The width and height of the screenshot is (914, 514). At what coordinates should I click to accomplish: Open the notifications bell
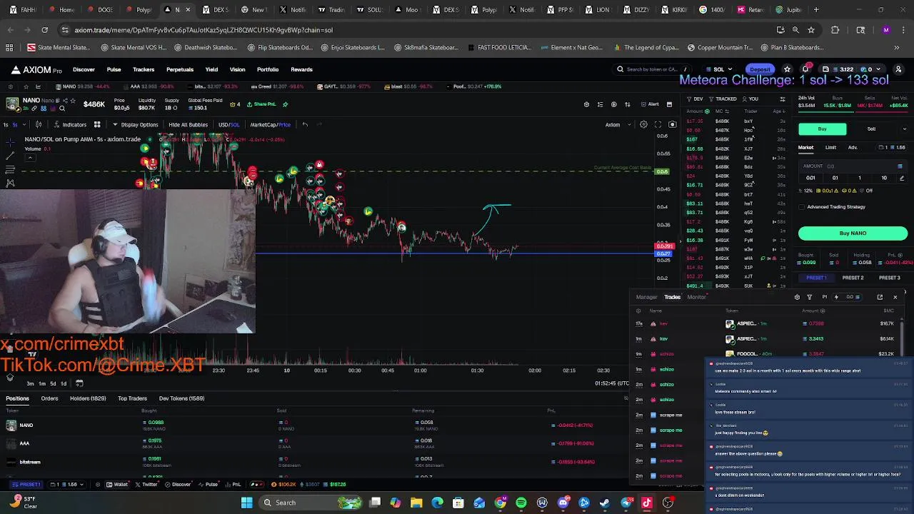pyautogui.click(x=805, y=69)
